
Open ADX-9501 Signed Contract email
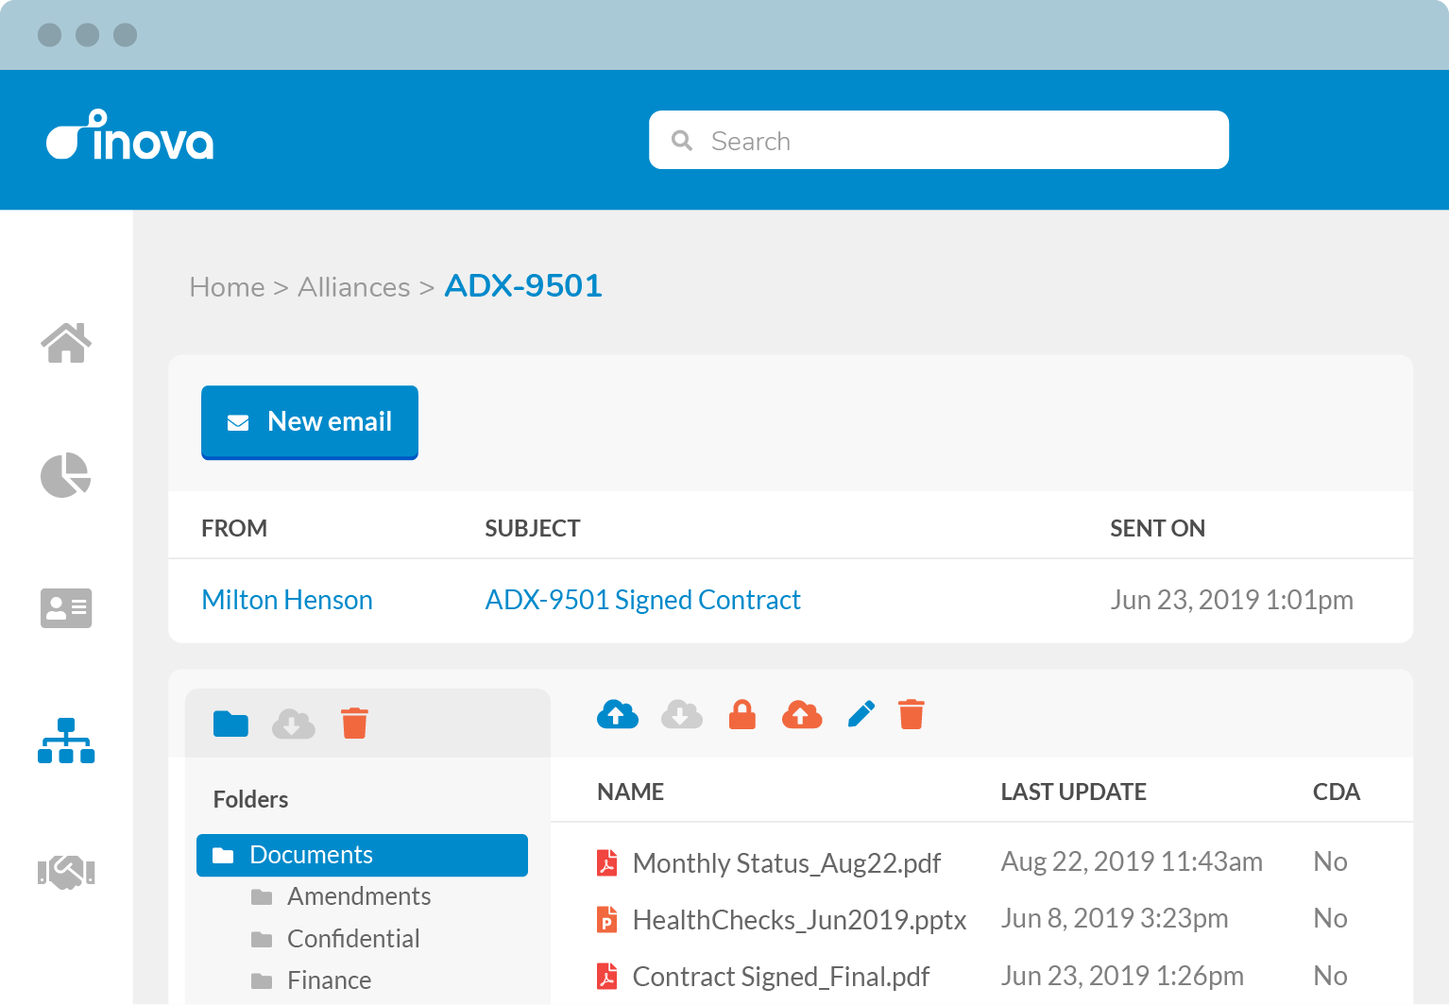[x=642, y=600]
